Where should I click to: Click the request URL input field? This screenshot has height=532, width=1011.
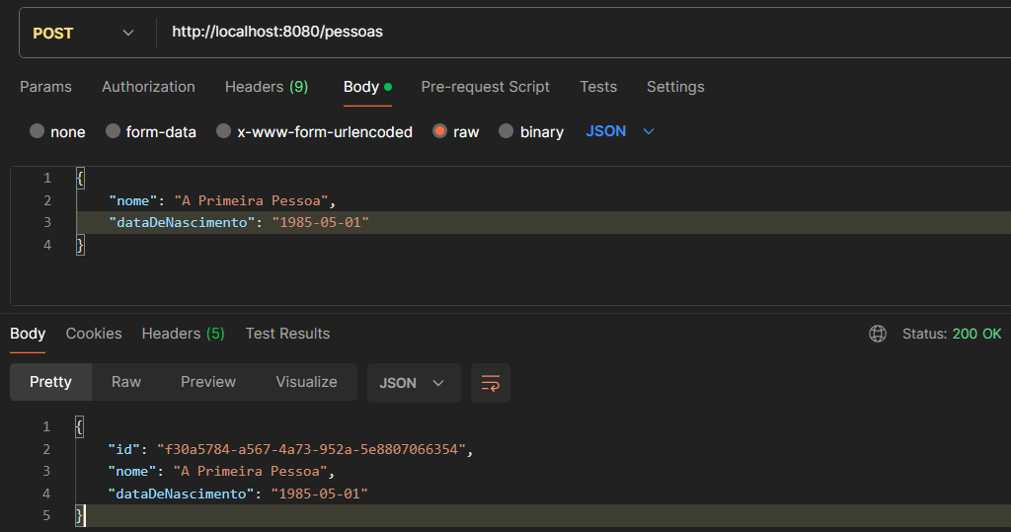[x=573, y=33]
